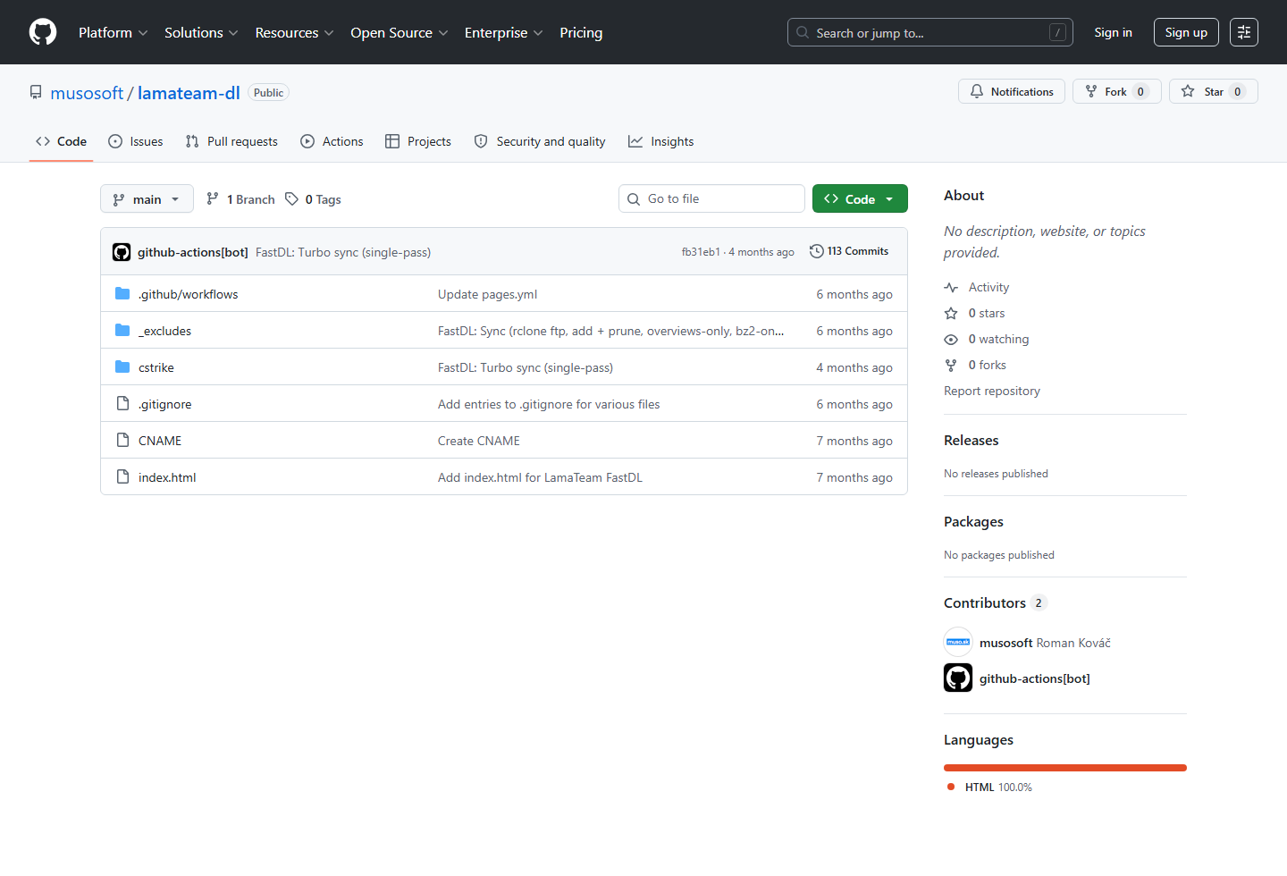The height and width of the screenshot is (876, 1287).
Task: Switch to the Code tab
Action: pos(61,141)
